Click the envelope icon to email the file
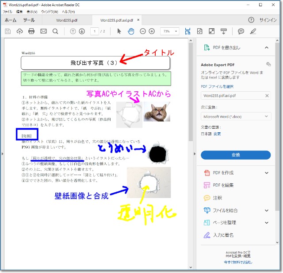The width and height of the screenshot is (283, 273). click(x=43, y=31)
